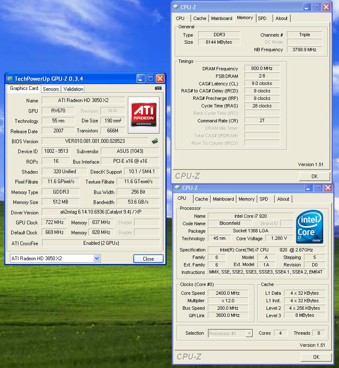Click the Bandwidth value 53.6 GB/s
The height and width of the screenshot is (368, 339).
coord(138,202)
